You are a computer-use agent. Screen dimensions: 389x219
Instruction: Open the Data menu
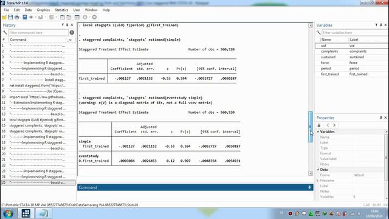point(28,10)
